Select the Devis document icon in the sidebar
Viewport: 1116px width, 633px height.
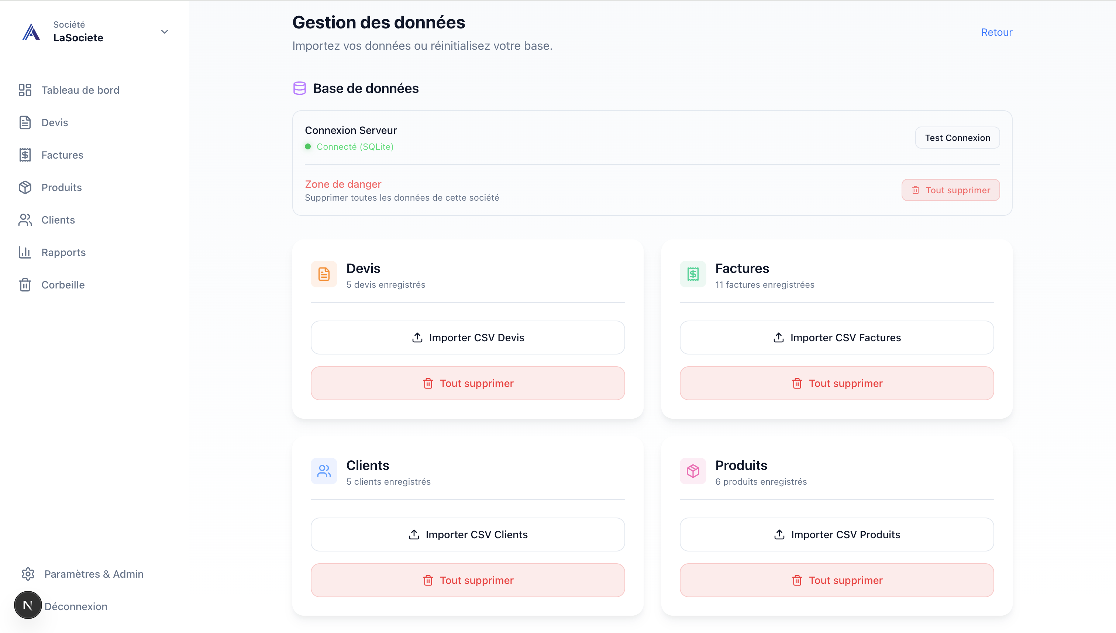25,122
